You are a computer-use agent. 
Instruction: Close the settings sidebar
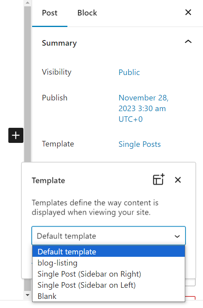(x=188, y=12)
